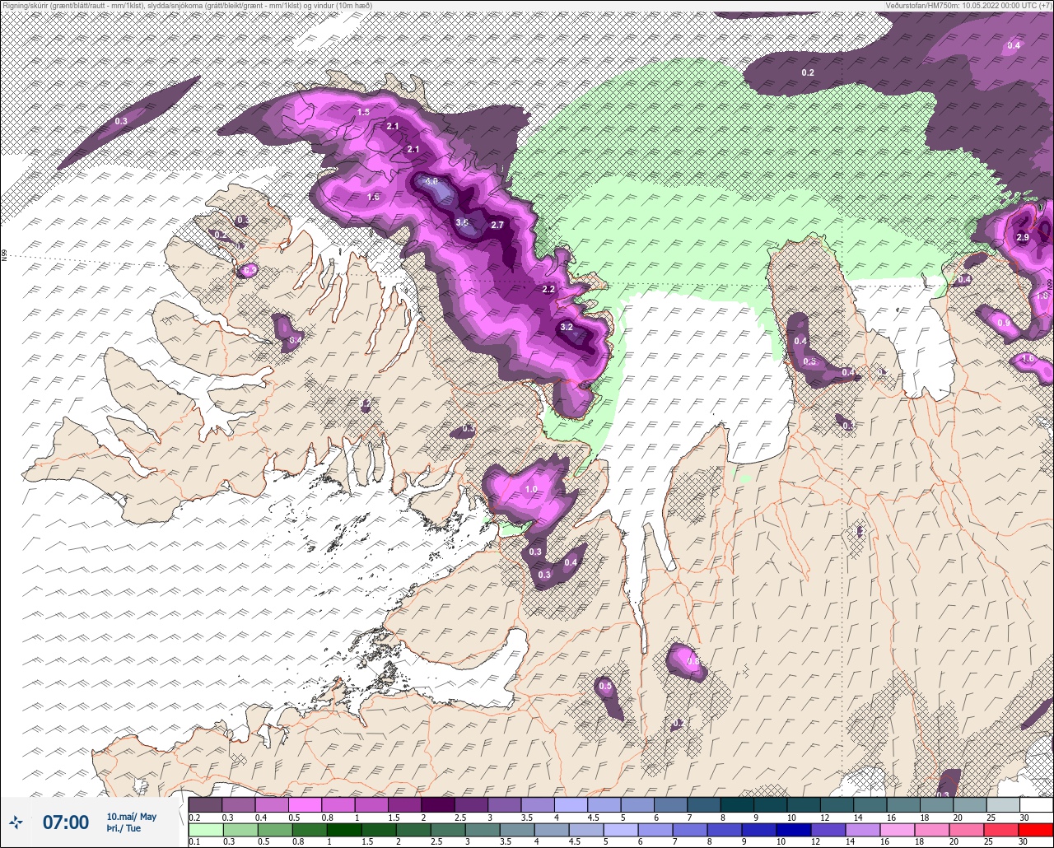Image resolution: width=1054 pixels, height=848 pixels.
Task: Click the 1.6 value west of the 3.6 core
Action: click(373, 197)
